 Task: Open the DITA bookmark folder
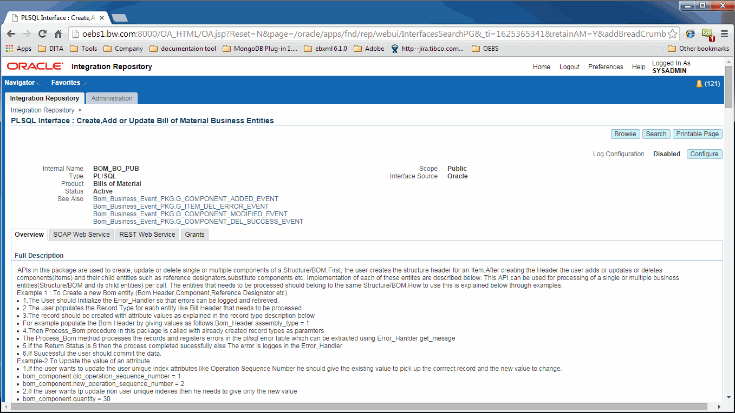[51, 48]
